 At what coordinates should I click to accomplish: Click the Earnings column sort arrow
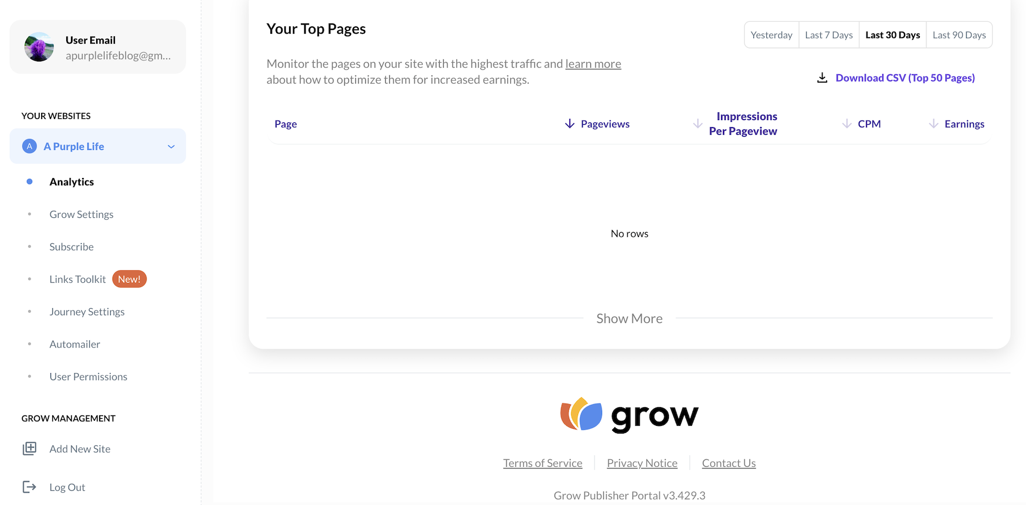click(x=933, y=124)
